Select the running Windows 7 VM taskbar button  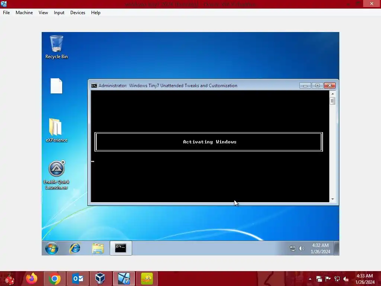point(124,279)
